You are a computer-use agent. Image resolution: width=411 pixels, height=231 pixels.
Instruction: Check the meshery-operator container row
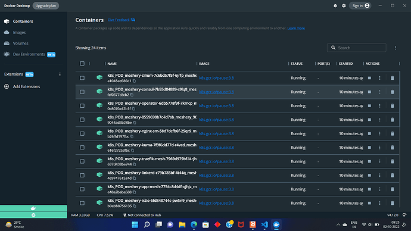click(x=82, y=105)
